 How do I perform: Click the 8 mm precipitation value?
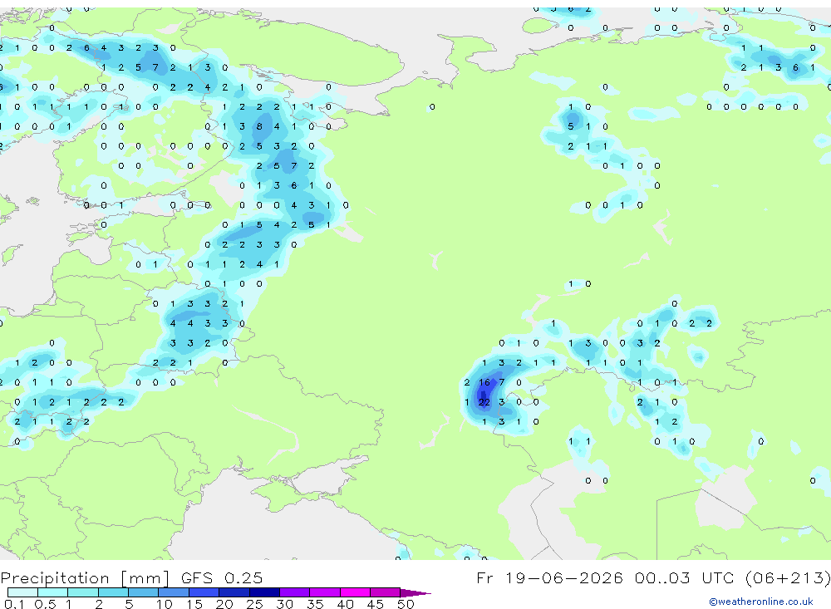click(x=259, y=126)
